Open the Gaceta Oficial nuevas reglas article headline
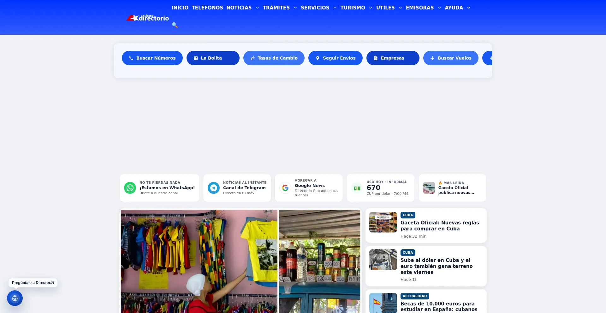The image size is (606, 313). coord(440,226)
